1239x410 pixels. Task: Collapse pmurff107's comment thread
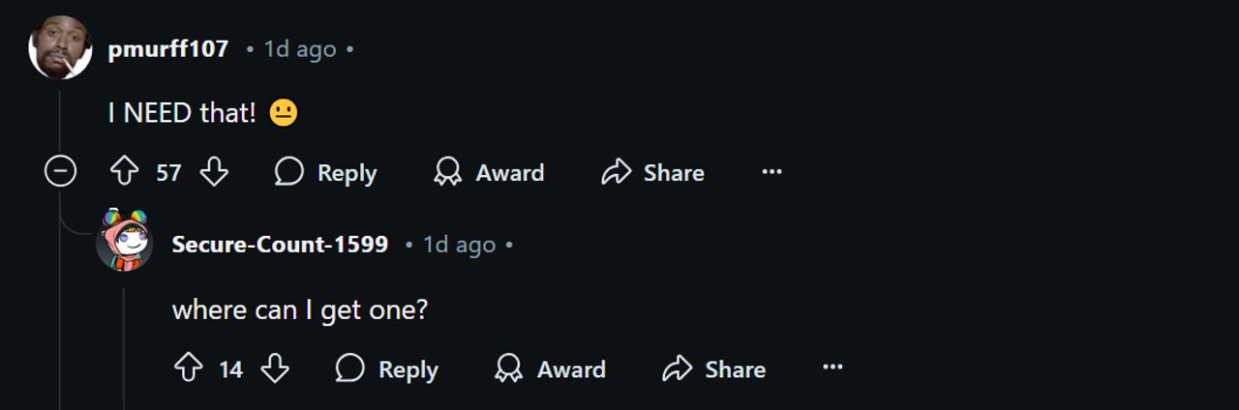(x=60, y=172)
